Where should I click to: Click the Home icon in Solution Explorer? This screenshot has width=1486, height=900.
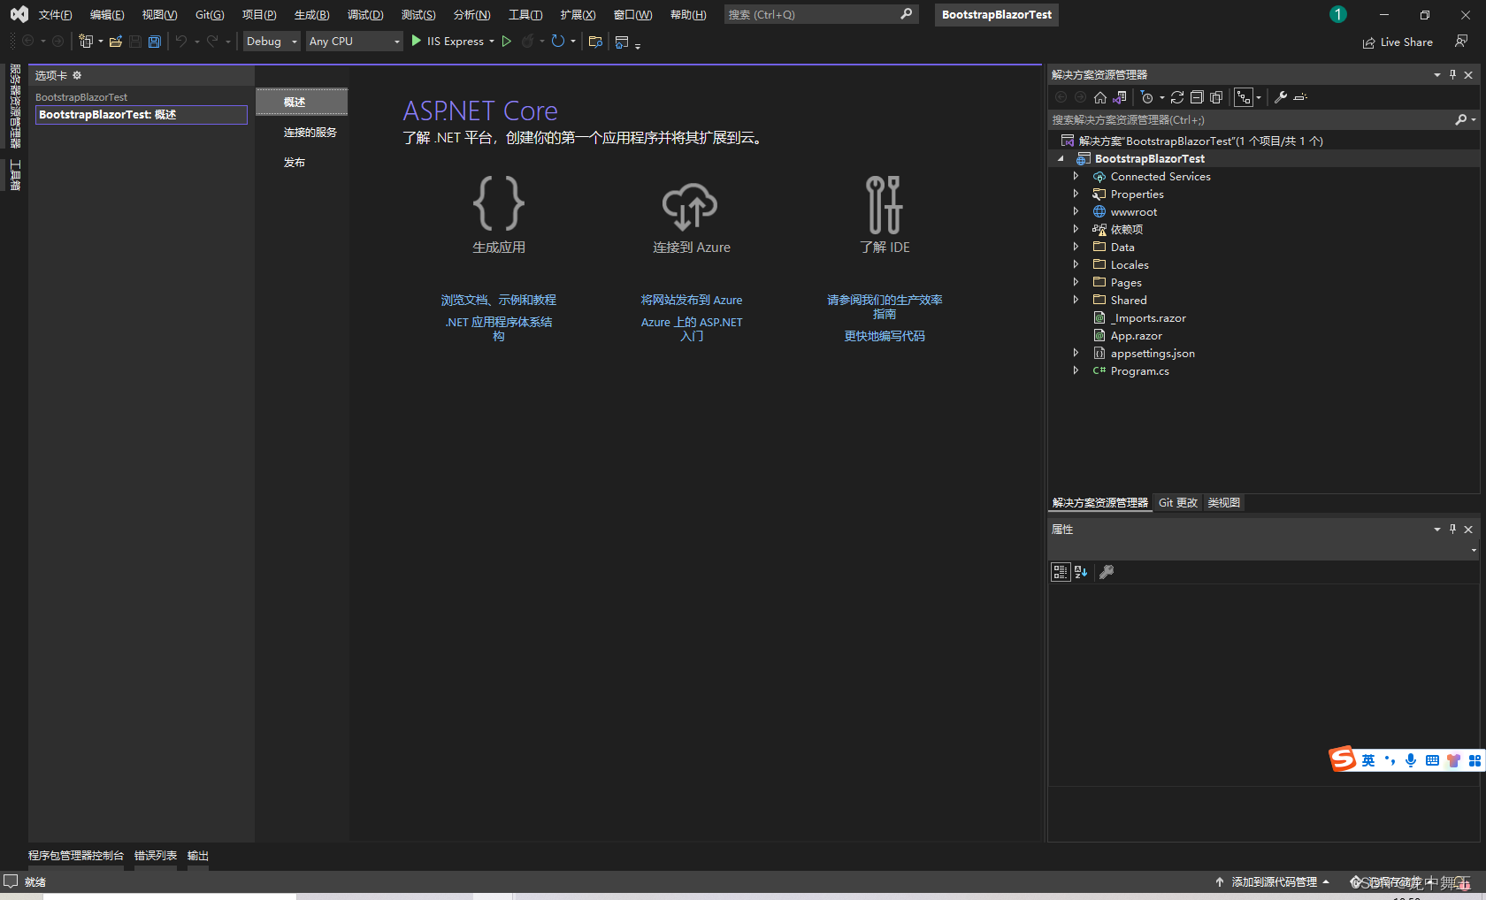(1100, 97)
